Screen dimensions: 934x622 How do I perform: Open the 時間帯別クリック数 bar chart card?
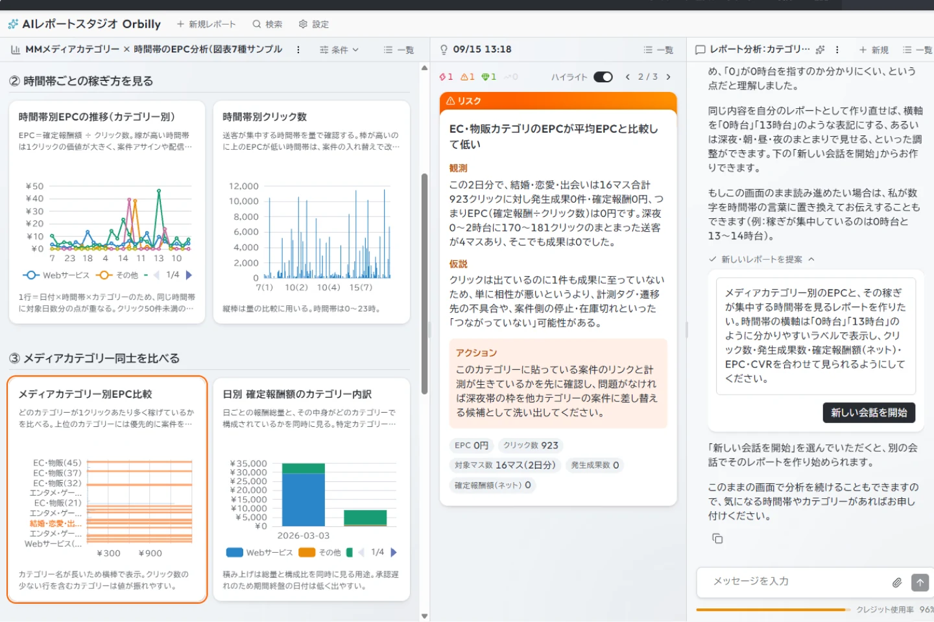311,212
